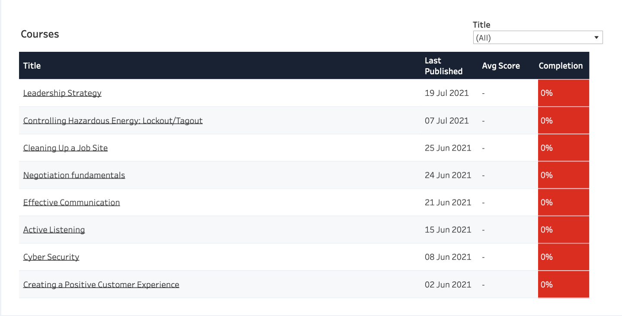Select the 08 Jun 2021 date cell
The height and width of the screenshot is (316, 622).
point(448,257)
